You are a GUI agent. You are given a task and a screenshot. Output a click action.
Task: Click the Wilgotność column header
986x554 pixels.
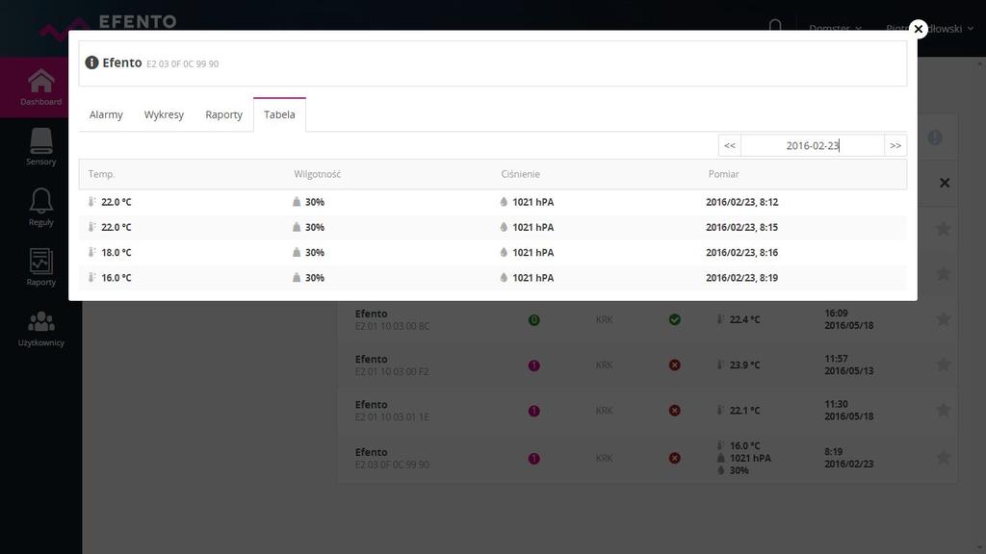pos(317,174)
